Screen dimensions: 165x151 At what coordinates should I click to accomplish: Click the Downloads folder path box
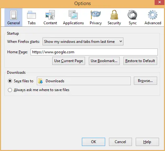point(84,81)
